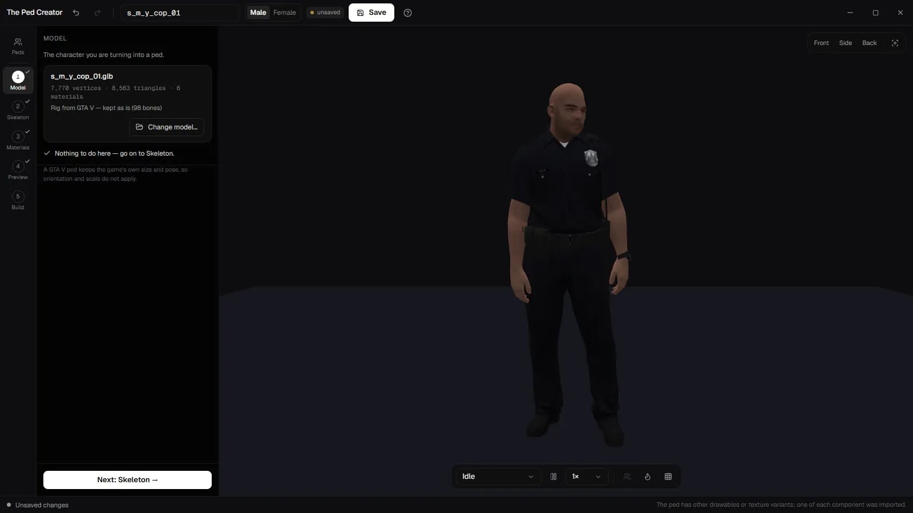913x513 pixels.
Task: Click the 'Rig from GTA V — kept as is' text
Action: (x=106, y=108)
